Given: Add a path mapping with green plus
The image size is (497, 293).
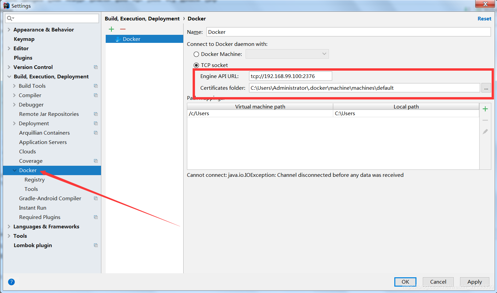Looking at the screenshot, I should [485, 109].
